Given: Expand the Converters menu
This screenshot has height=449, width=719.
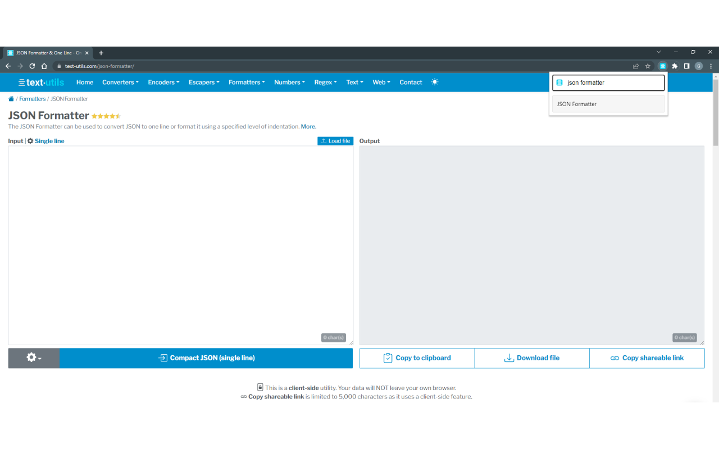Looking at the screenshot, I should click(120, 83).
